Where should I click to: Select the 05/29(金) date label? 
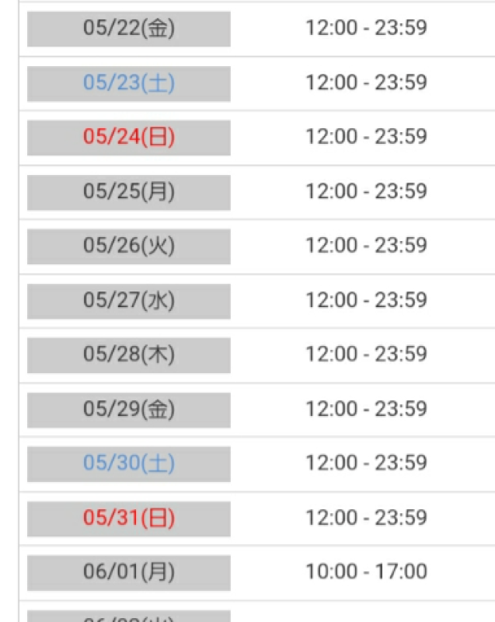pos(129,410)
